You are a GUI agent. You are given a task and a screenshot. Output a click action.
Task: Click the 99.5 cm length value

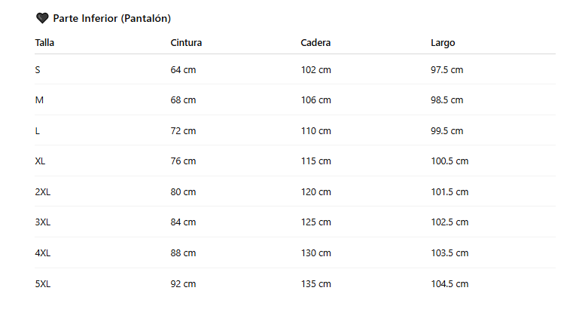pos(447,131)
